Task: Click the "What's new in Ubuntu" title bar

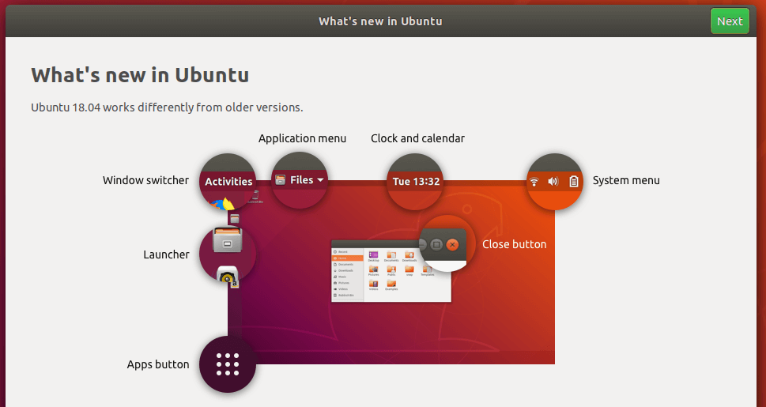Action: tap(380, 21)
